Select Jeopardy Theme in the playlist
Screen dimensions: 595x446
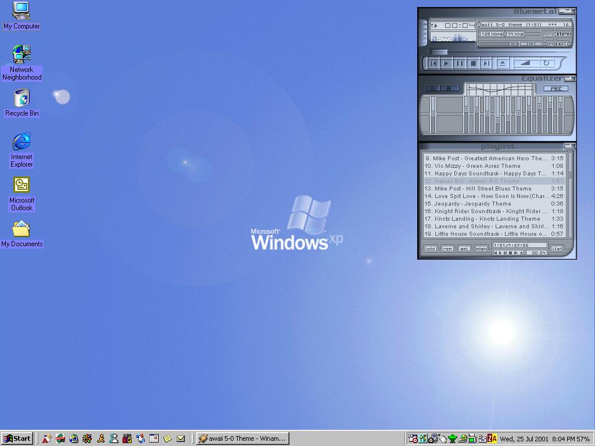(472, 204)
